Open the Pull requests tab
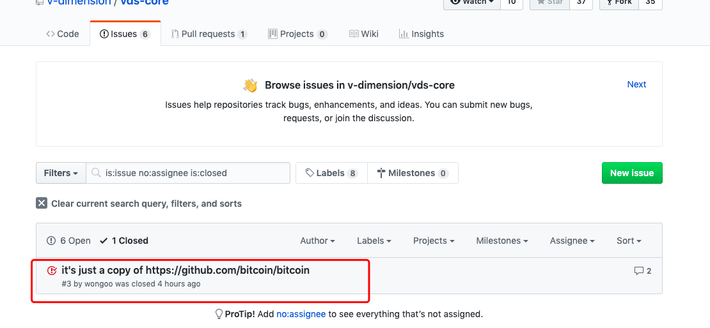The image size is (710, 328). coord(209,34)
